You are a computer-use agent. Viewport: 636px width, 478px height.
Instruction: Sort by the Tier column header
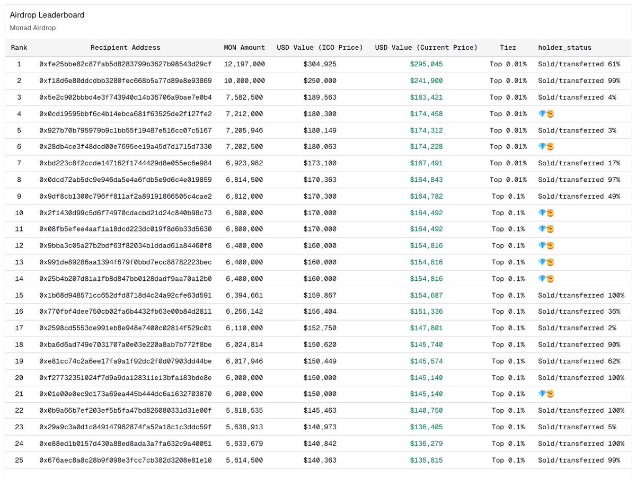point(508,48)
